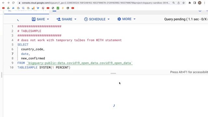The image size is (208, 117).
Task: Open the Google Drive bookmark
Action: (x=8, y=8)
